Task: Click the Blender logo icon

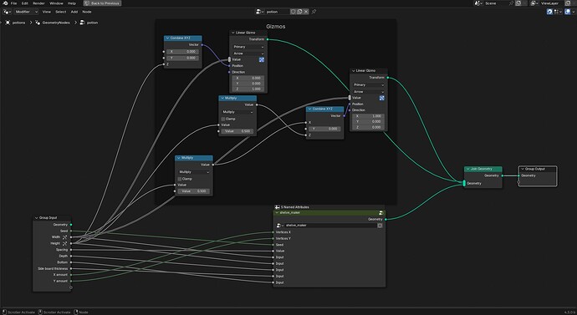Action: 5,3
